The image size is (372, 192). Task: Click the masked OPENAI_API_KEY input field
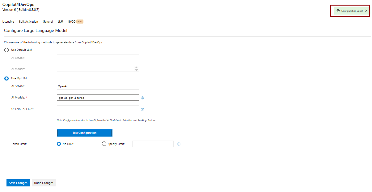pyautogui.click(x=98, y=109)
